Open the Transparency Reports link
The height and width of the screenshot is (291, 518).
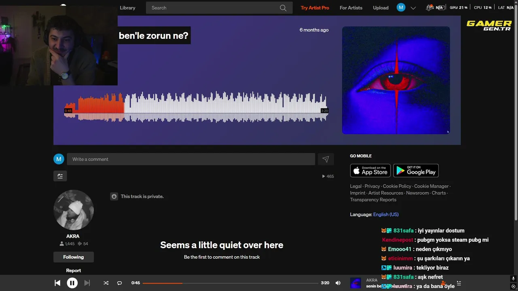click(373, 200)
